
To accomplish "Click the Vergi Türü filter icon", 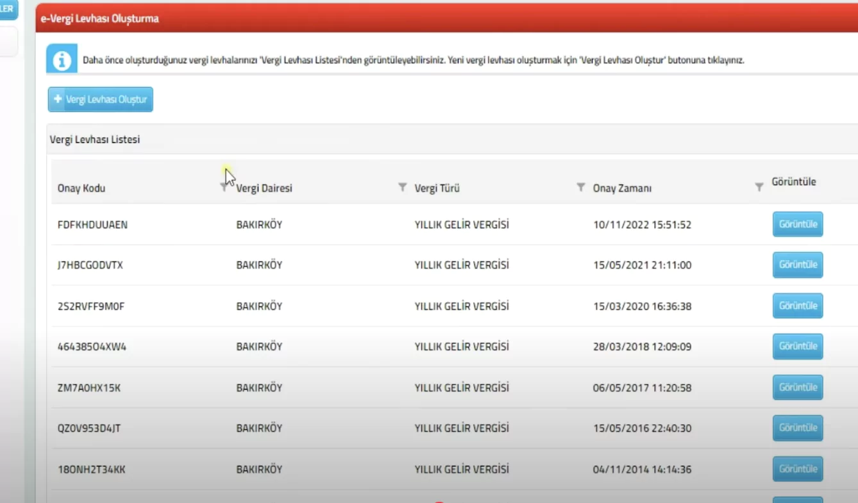I will [580, 186].
